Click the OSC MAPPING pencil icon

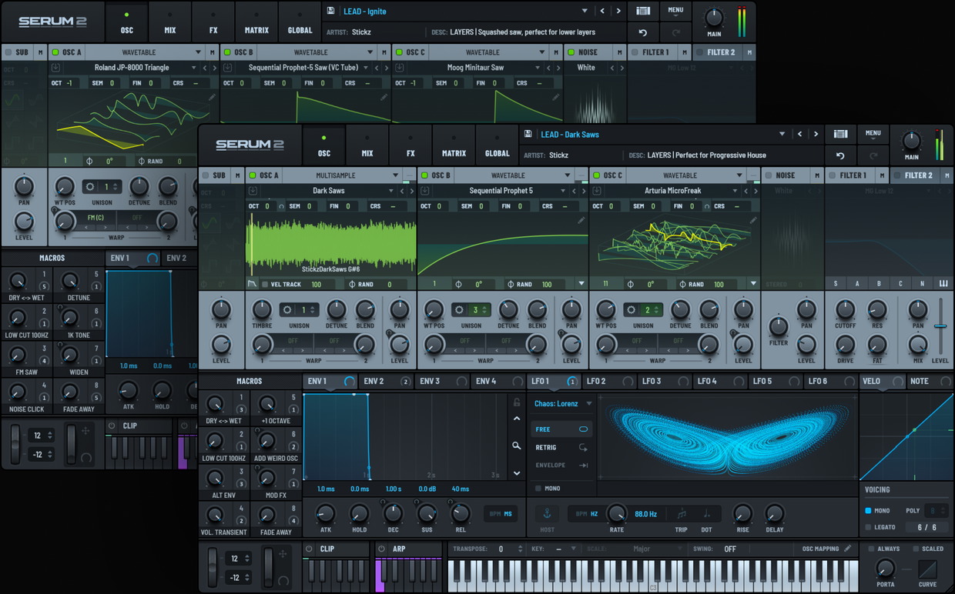(x=848, y=549)
